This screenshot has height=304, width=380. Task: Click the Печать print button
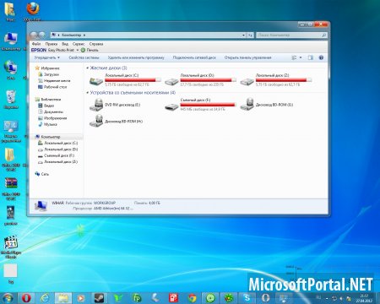pyautogui.click(x=90, y=50)
